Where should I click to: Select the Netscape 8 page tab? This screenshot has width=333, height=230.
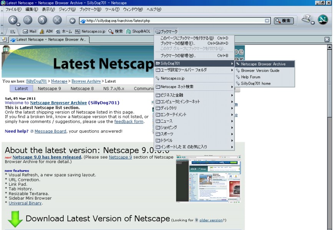pyautogui.click(x=82, y=89)
